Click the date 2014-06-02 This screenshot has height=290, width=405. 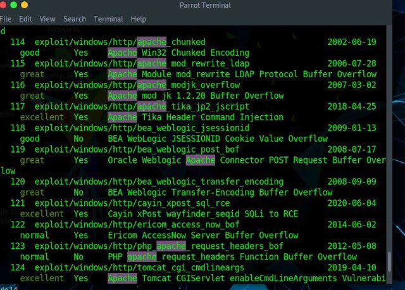pyautogui.click(x=352, y=224)
